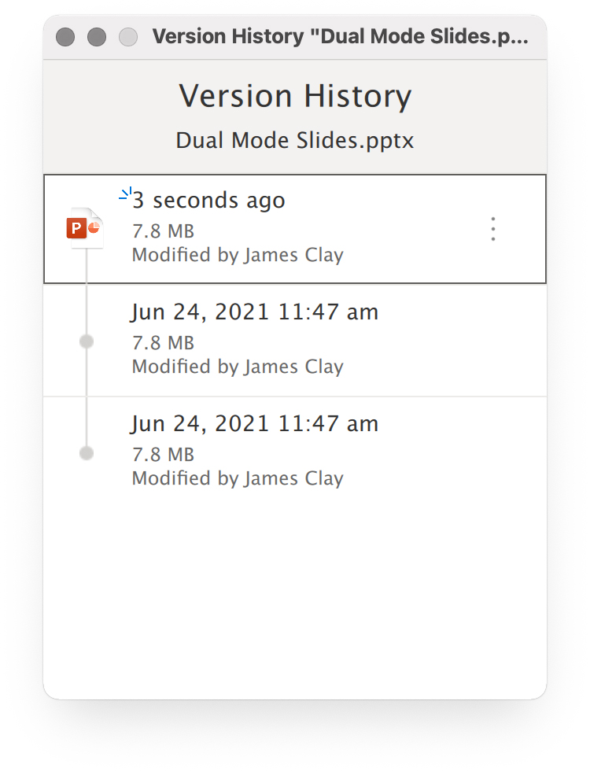
Task: Click the vertical timeline line below the PowerPoint icon
Action: tap(87, 290)
